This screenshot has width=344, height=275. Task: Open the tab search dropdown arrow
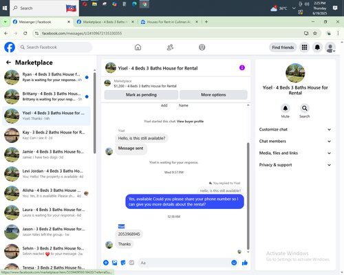tap(5, 22)
